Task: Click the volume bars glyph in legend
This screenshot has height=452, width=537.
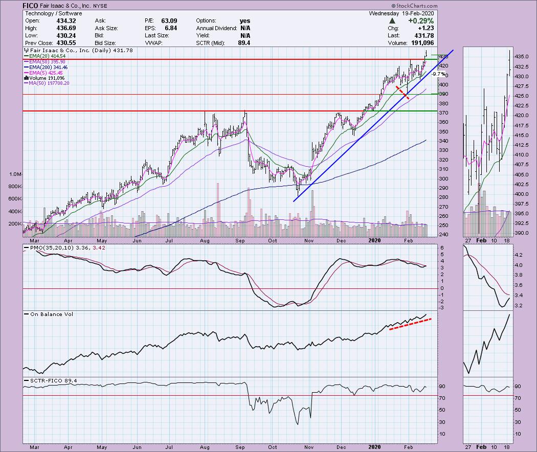Action: pyautogui.click(x=27, y=78)
